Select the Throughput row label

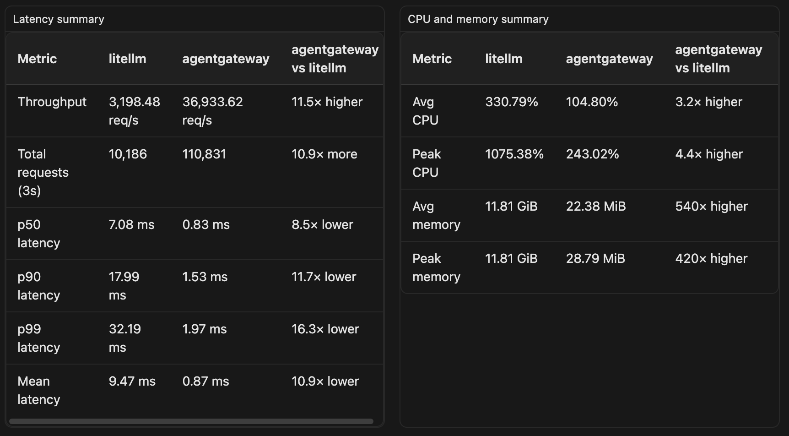(52, 102)
